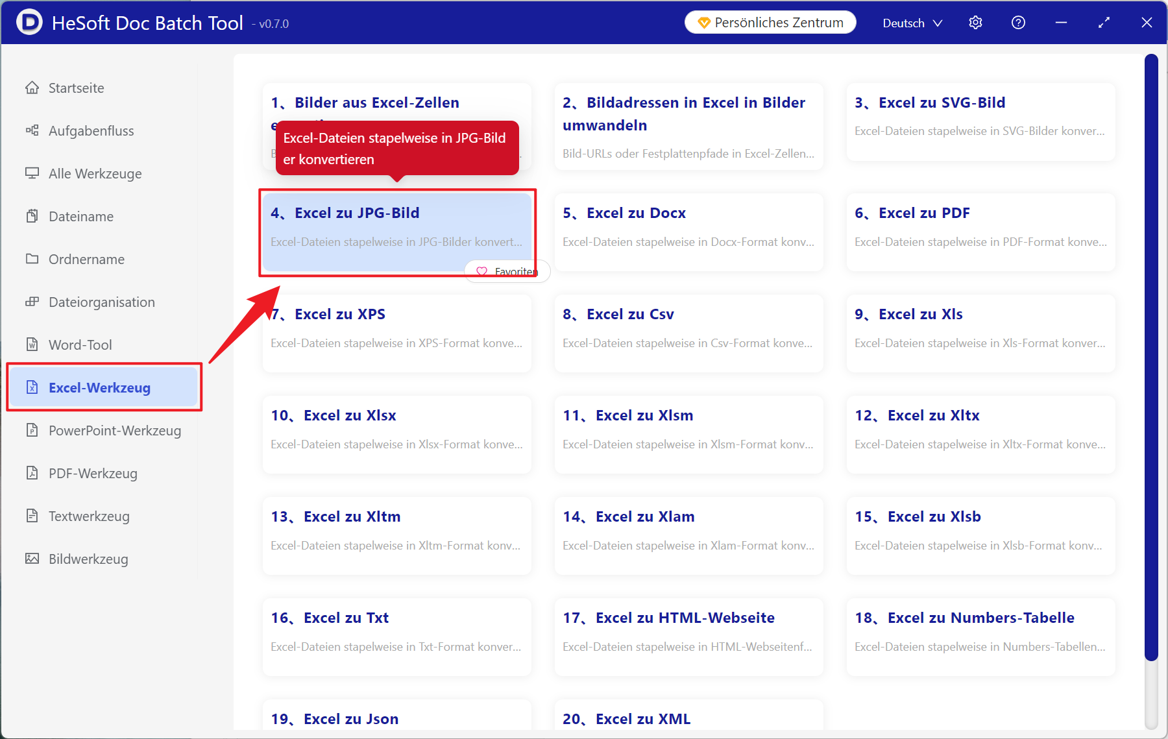
Task: Select Textwerkzeug in sidebar
Action: coord(104,516)
